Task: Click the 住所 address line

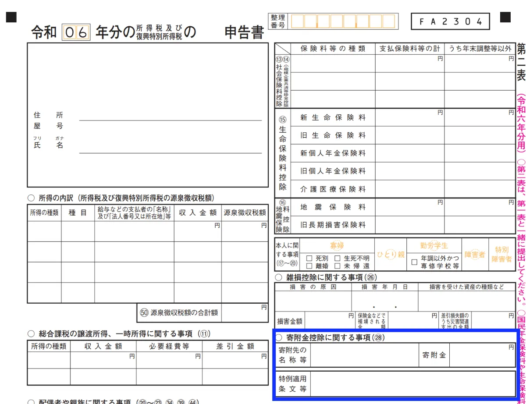Action: 170,115
